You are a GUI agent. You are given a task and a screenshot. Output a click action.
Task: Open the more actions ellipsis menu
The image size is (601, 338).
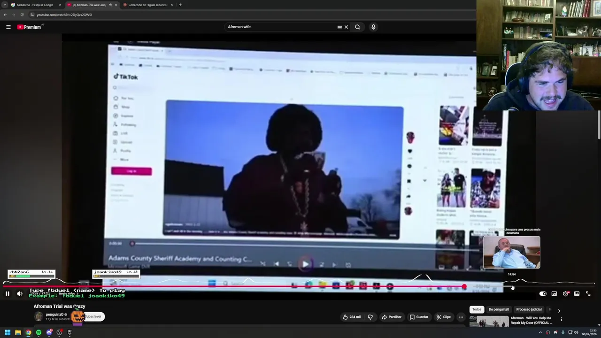(461, 317)
